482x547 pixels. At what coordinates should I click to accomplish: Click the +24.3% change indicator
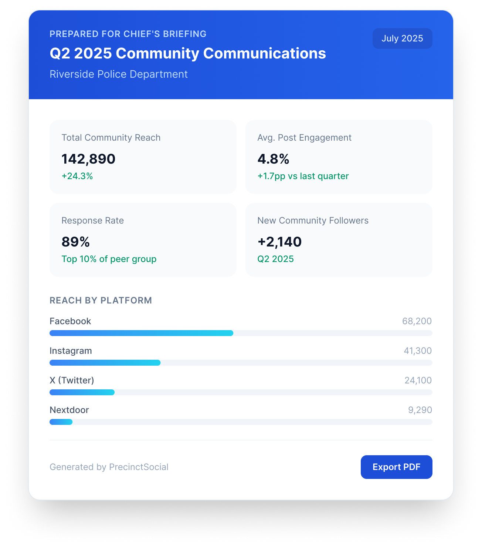77,176
